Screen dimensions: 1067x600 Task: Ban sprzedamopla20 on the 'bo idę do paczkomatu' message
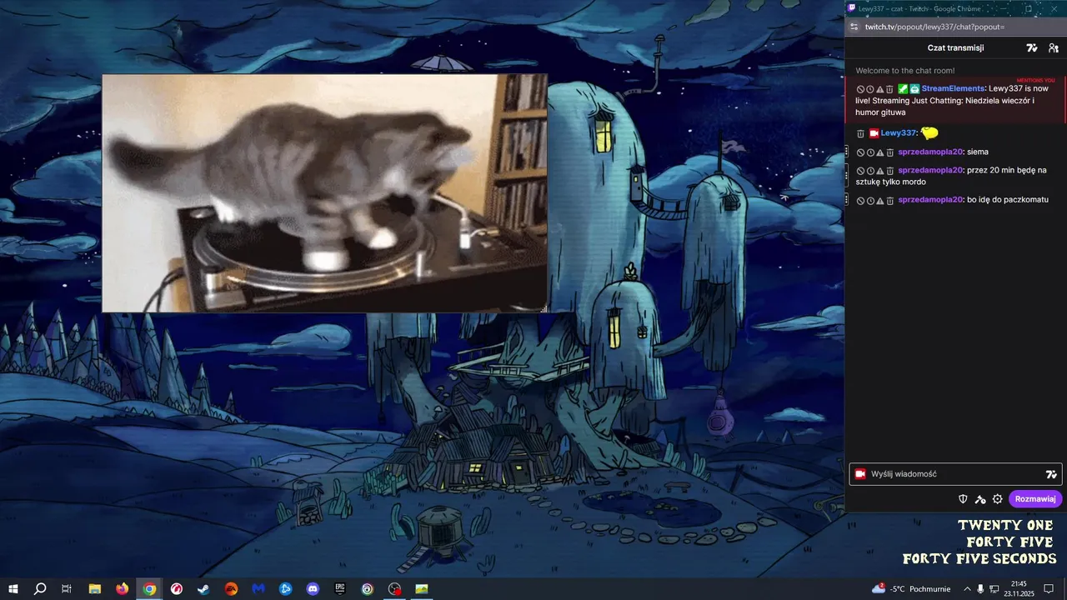click(x=860, y=200)
